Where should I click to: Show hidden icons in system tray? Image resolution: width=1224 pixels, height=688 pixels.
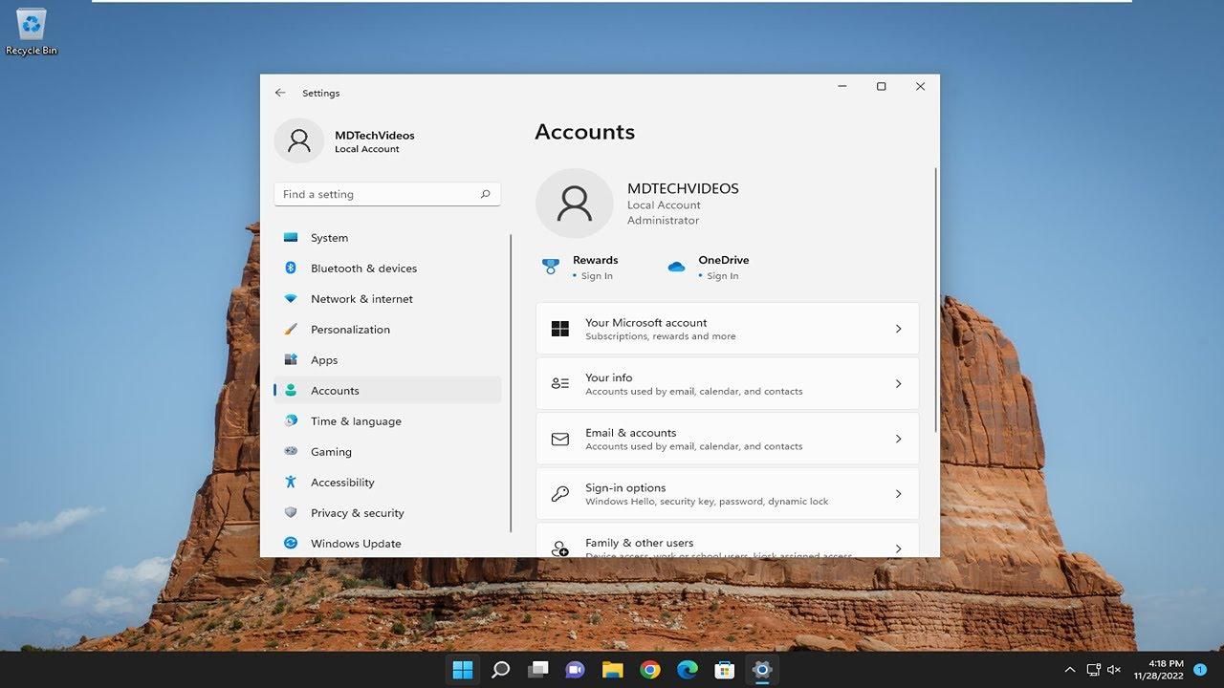coord(1069,670)
